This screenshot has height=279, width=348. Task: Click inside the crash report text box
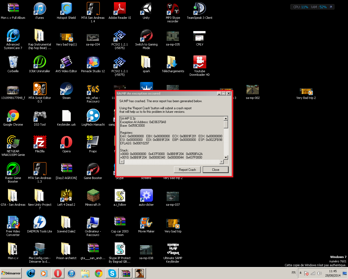point(172,138)
